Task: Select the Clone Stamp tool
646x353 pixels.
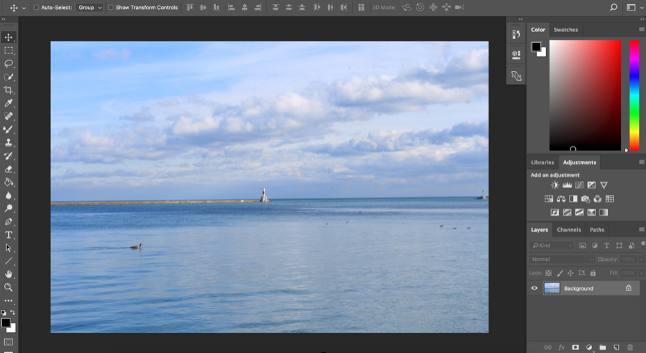Action: coord(8,143)
